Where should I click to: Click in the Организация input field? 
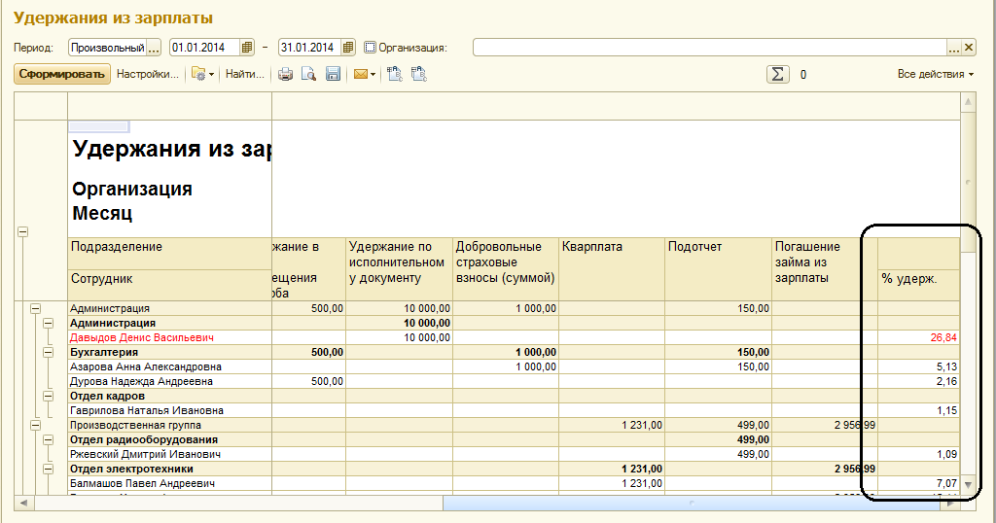708,47
